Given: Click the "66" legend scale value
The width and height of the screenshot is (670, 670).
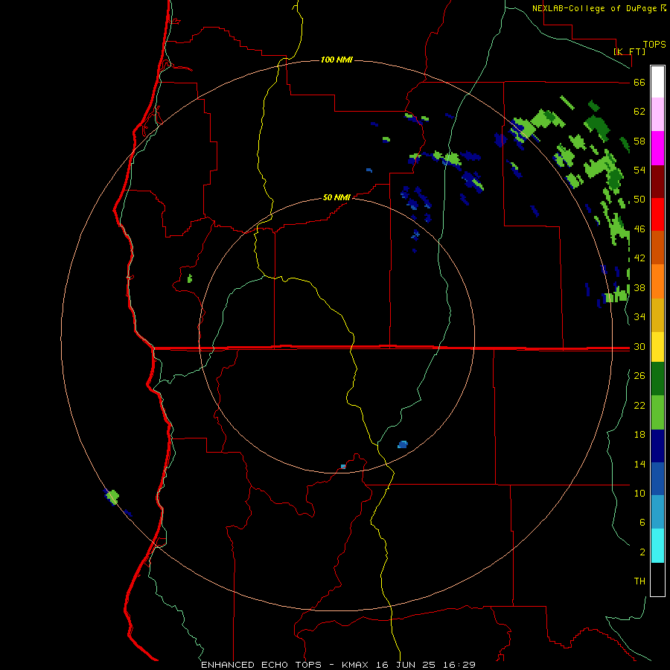Looking at the screenshot, I should (x=639, y=82).
